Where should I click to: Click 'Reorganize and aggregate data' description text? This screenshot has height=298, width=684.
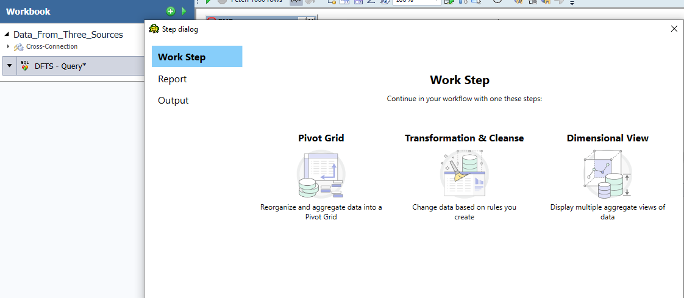pyautogui.click(x=321, y=212)
